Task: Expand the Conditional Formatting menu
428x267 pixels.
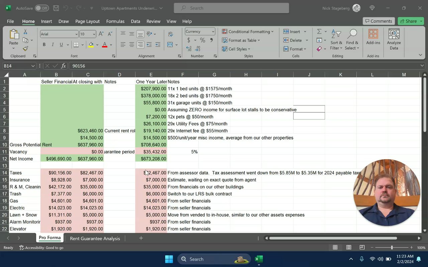Action: [x=248, y=31]
